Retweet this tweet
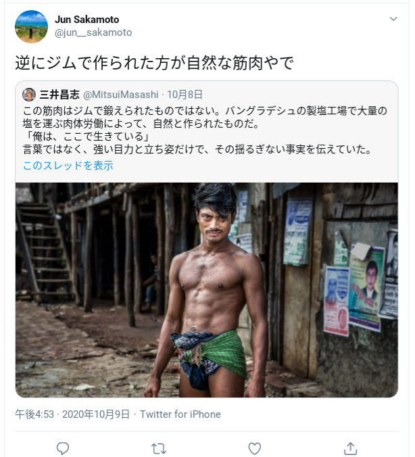The height and width of the screenshot is (457, 415). tap(159, 448)
